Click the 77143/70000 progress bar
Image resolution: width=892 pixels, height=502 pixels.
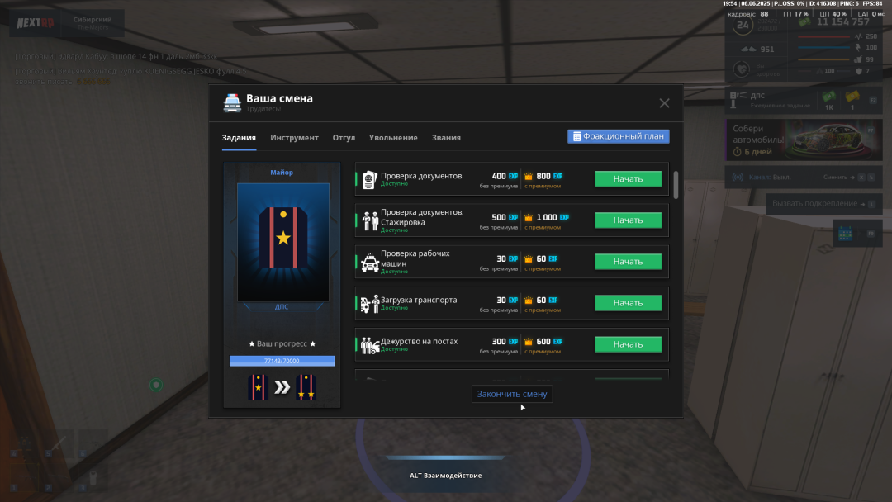tap(282, 361)
